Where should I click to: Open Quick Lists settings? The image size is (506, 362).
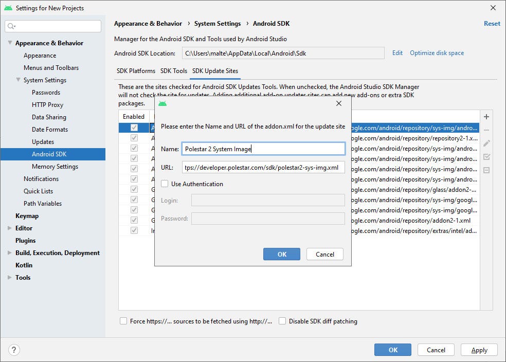38,191
